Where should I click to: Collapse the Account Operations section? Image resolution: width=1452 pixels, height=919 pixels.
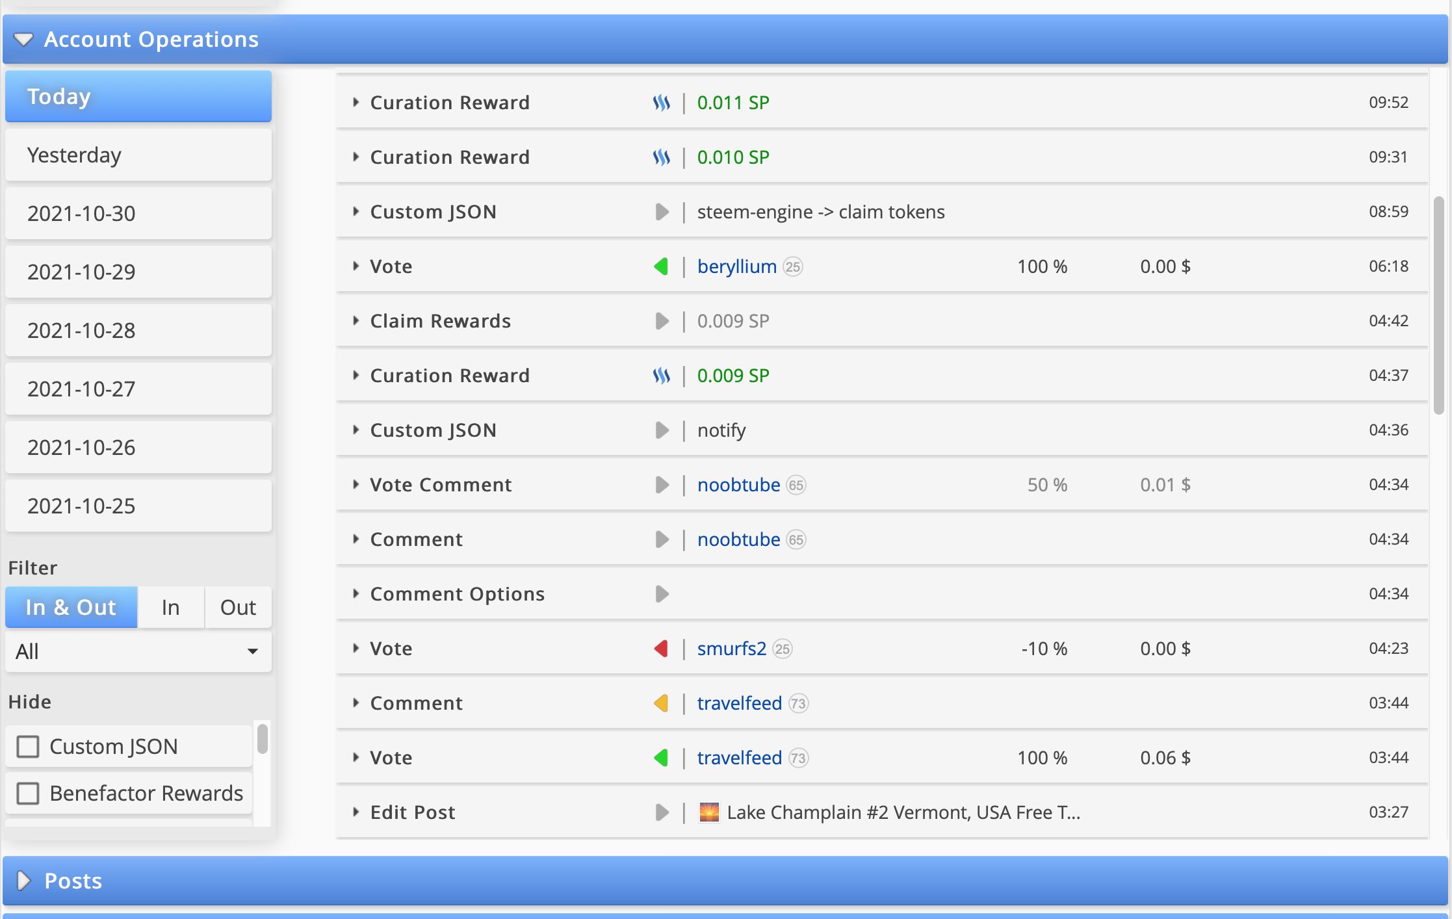tap(23, 40)
